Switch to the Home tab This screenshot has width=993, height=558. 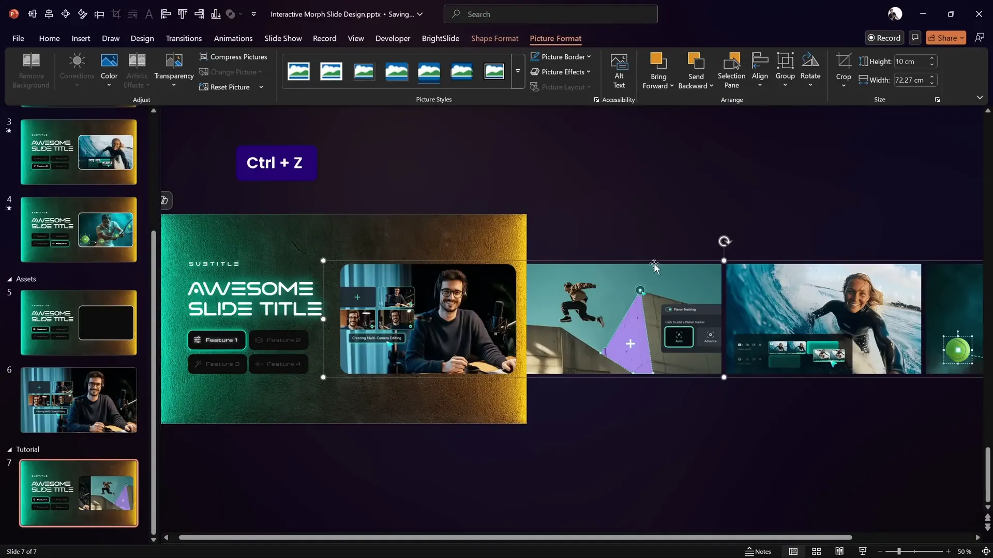(49, 38)
